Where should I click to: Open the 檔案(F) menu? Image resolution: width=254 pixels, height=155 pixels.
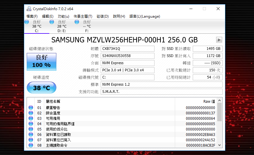tap(32, 16)
